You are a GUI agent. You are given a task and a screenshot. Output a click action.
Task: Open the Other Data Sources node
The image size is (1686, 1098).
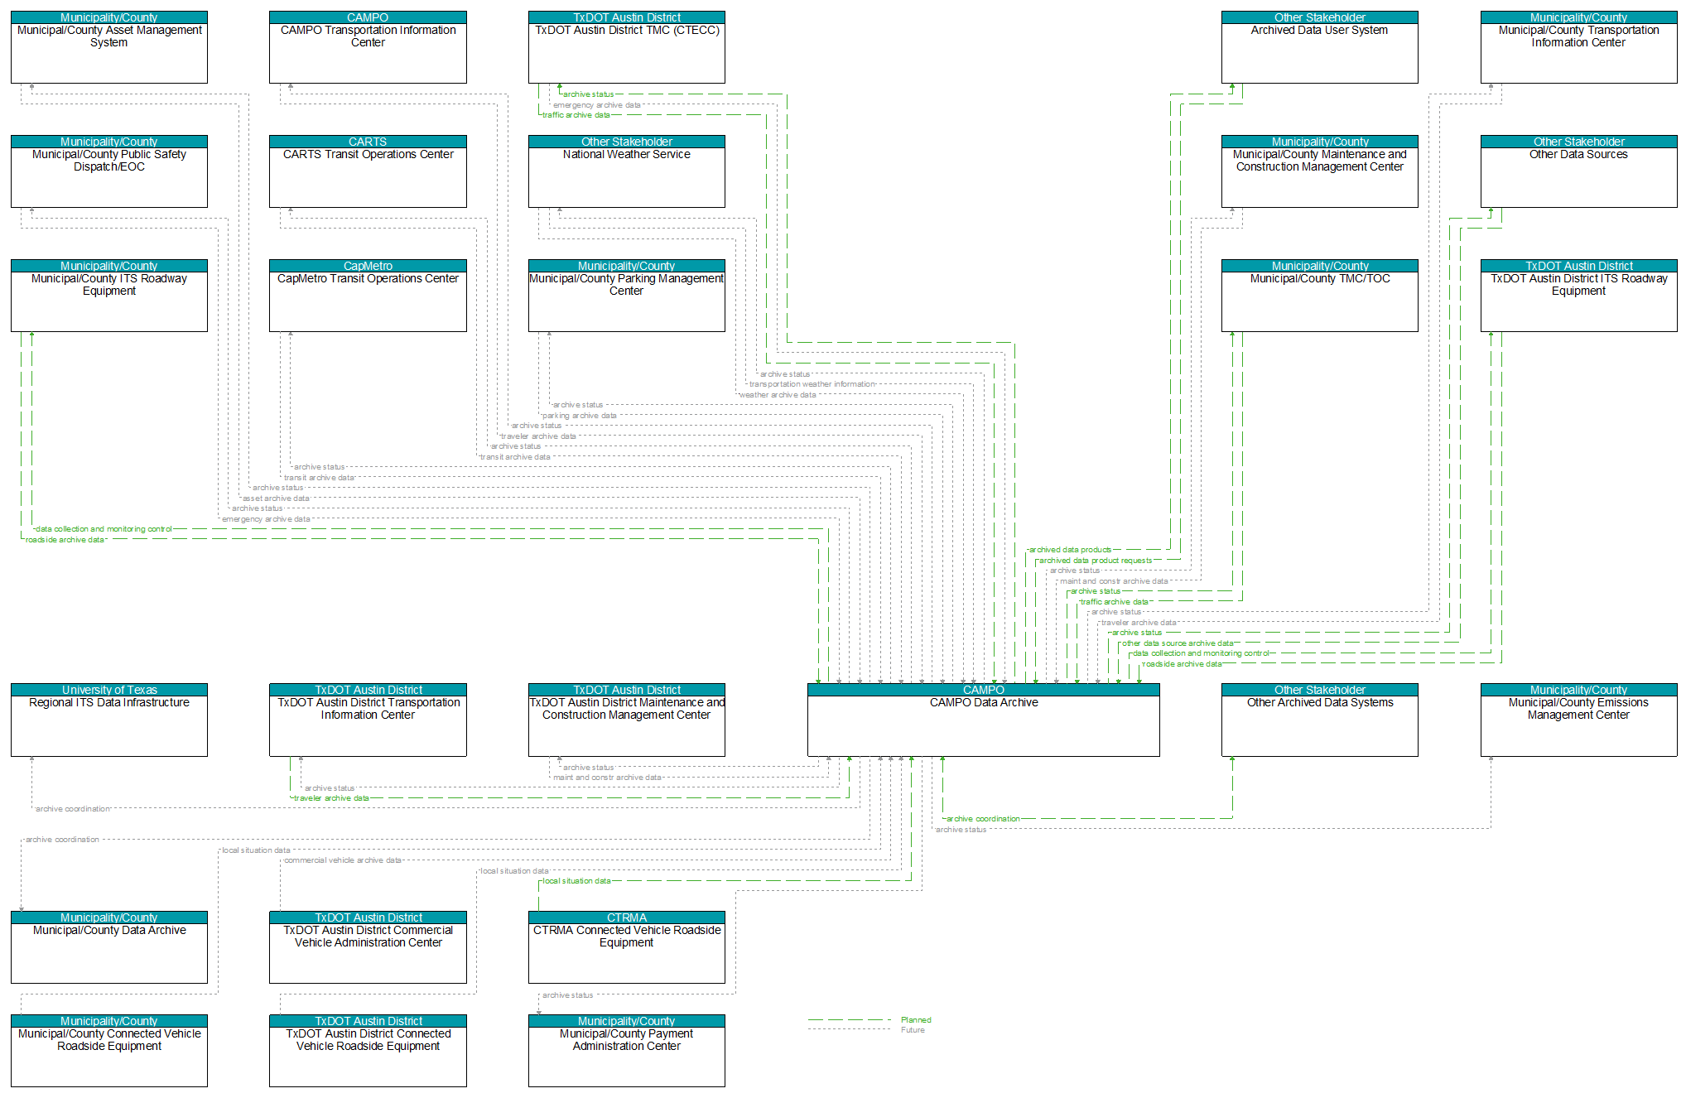tap(1579, 171)
